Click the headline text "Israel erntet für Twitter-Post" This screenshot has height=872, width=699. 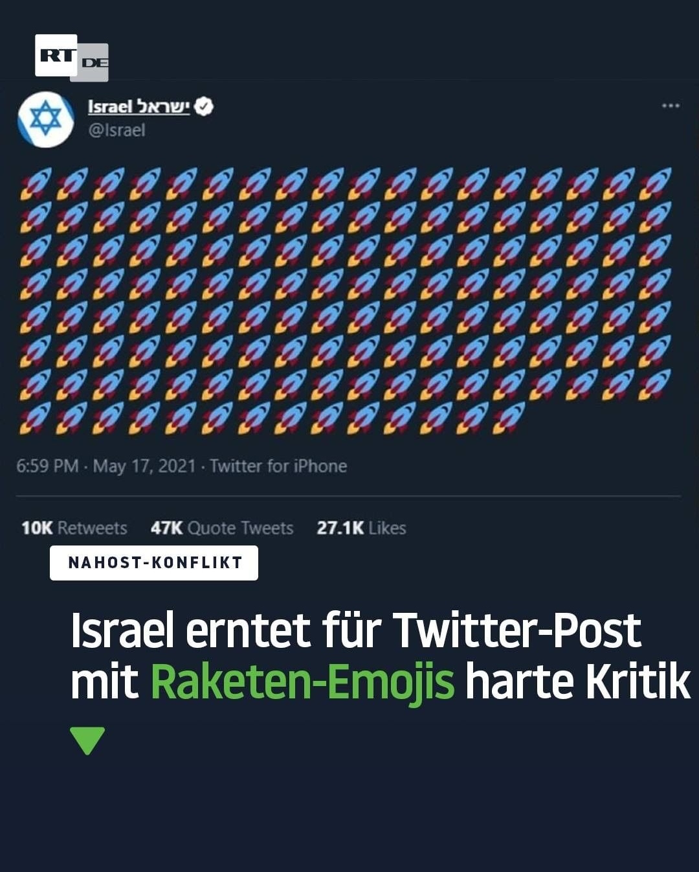pos(355,630)
